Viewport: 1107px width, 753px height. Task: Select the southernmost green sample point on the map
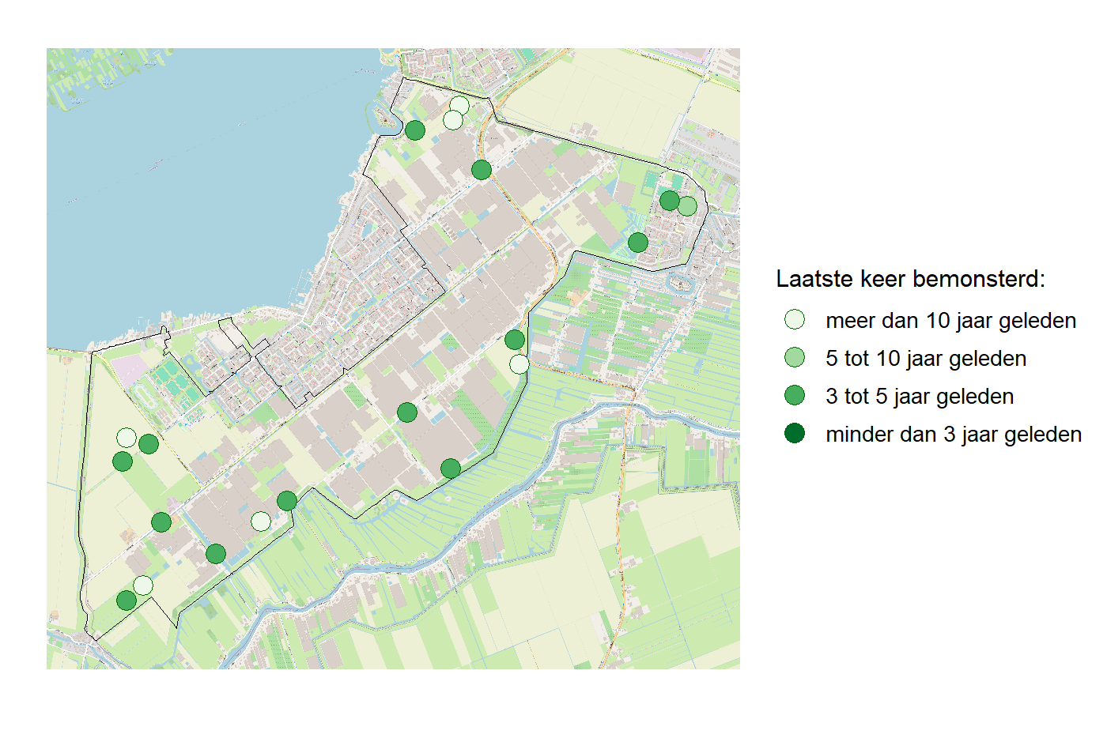coord(127,601)
